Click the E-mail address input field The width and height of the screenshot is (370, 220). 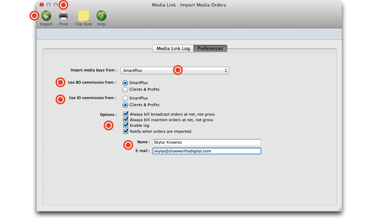[x=206, y=151]
